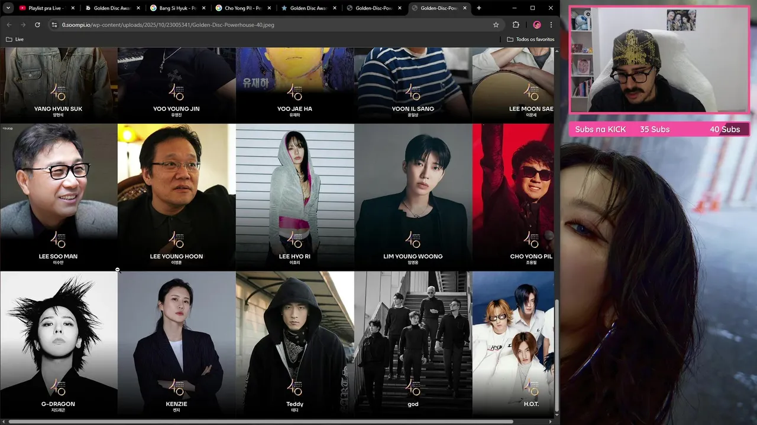Click the KENZIE name text
Viewport: 757px width, 425px height.
pyautogui.click(x=176, y=404)
